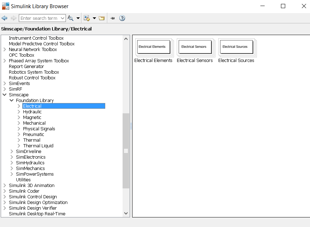The image size is (310, 227).
Task: Expand the SimEvents node
Action: 5,83
